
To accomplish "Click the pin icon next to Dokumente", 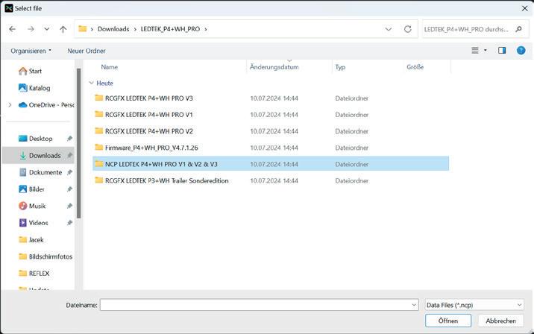I will pos(69,172).
